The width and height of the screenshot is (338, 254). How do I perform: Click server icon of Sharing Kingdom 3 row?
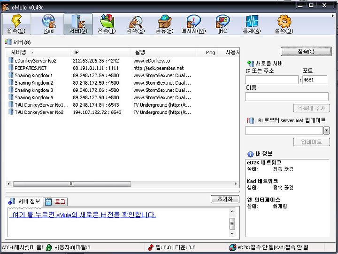pyautogui.click(x=11, y=90)
